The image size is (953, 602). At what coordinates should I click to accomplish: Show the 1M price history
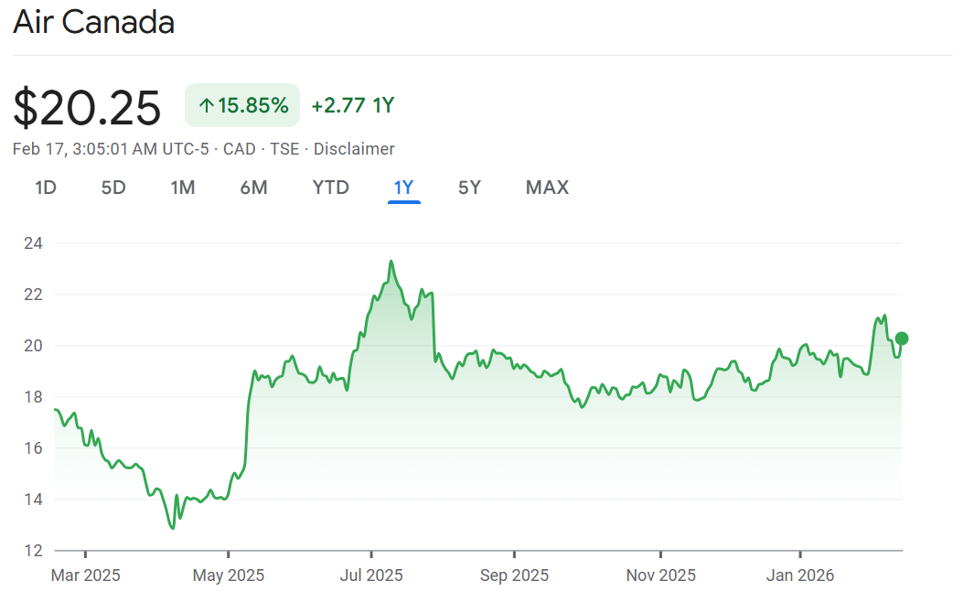(183, 188)
